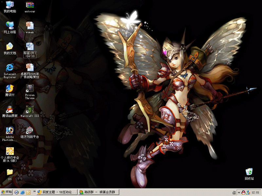The width and height of the screenshot is (262, 196).
Task: Launch Internet Explorer from quick launch
Action: (x=22, y=192)
